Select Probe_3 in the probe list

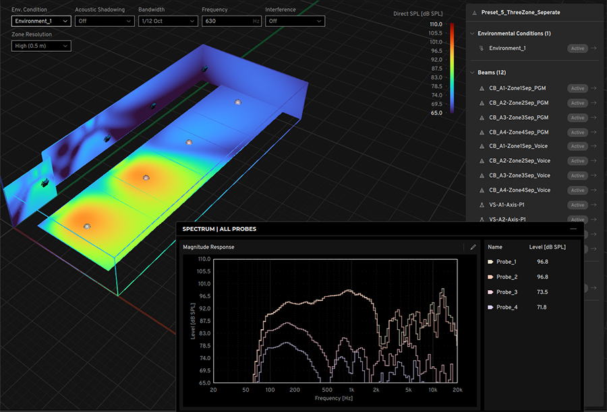coord(507,292)
